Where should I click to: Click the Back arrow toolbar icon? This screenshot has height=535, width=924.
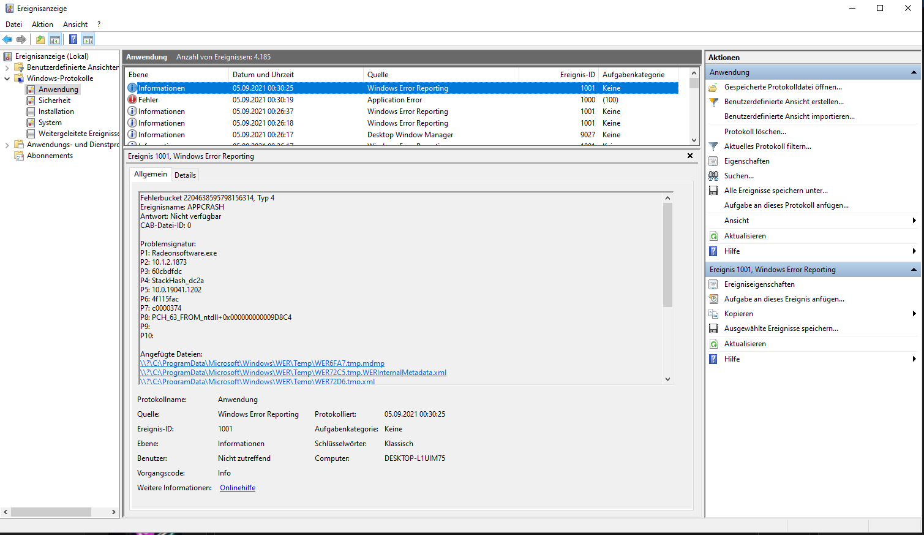[7, 39]
